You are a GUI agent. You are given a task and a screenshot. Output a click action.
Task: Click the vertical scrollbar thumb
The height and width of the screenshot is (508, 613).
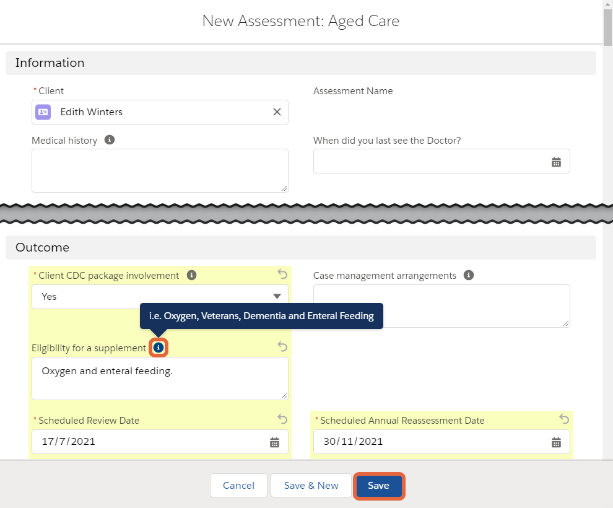[607, 27]
